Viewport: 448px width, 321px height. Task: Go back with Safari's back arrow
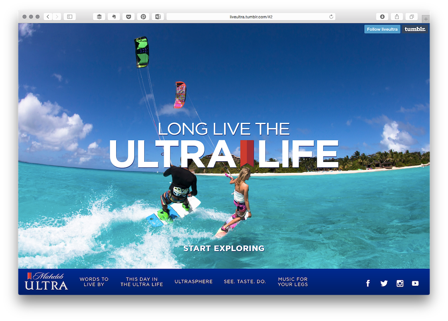click(48, 16)
